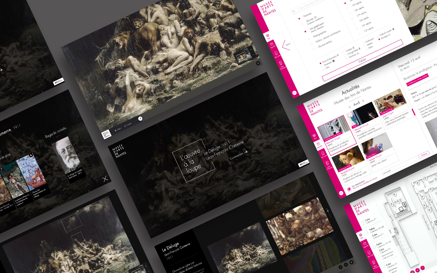
Task: Click the search magnifier icon
Action: point(294,11)
